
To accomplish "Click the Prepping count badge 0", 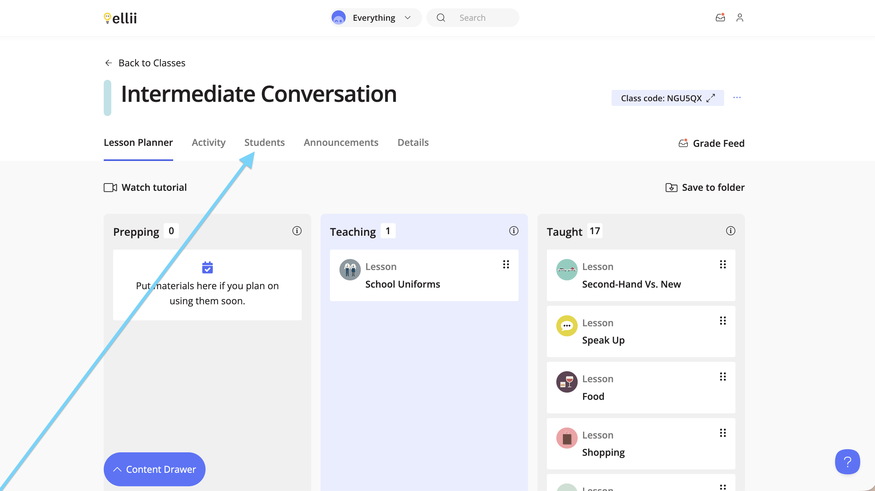I will click(x=171, y=231).
